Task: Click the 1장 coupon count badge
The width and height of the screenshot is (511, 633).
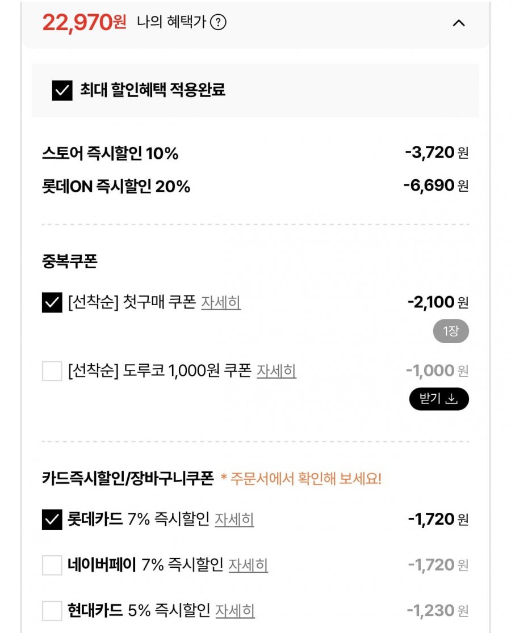Action: (x=451, y=332)
